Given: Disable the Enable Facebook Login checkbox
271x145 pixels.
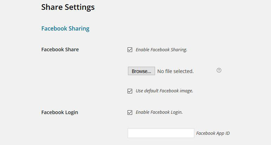Looking at the screenshot, I should (x=130, y=112).
